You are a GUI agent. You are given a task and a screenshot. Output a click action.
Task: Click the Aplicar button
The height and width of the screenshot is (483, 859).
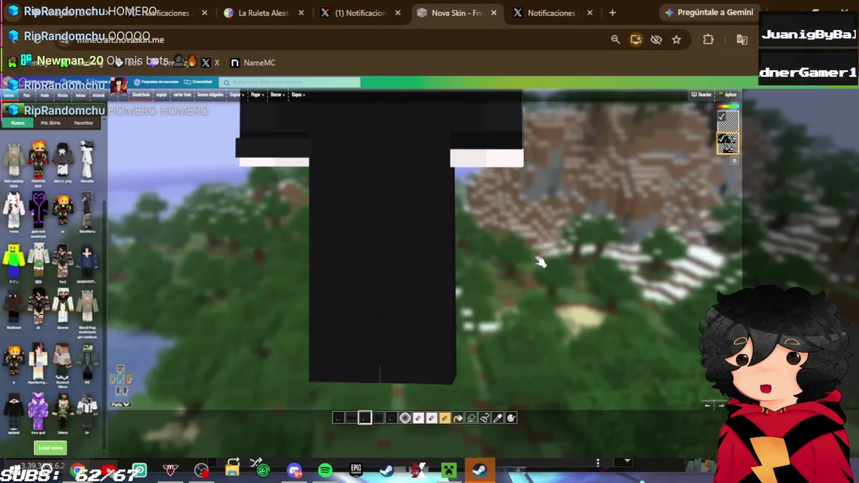pyautogui.click(x=727, y=95)
